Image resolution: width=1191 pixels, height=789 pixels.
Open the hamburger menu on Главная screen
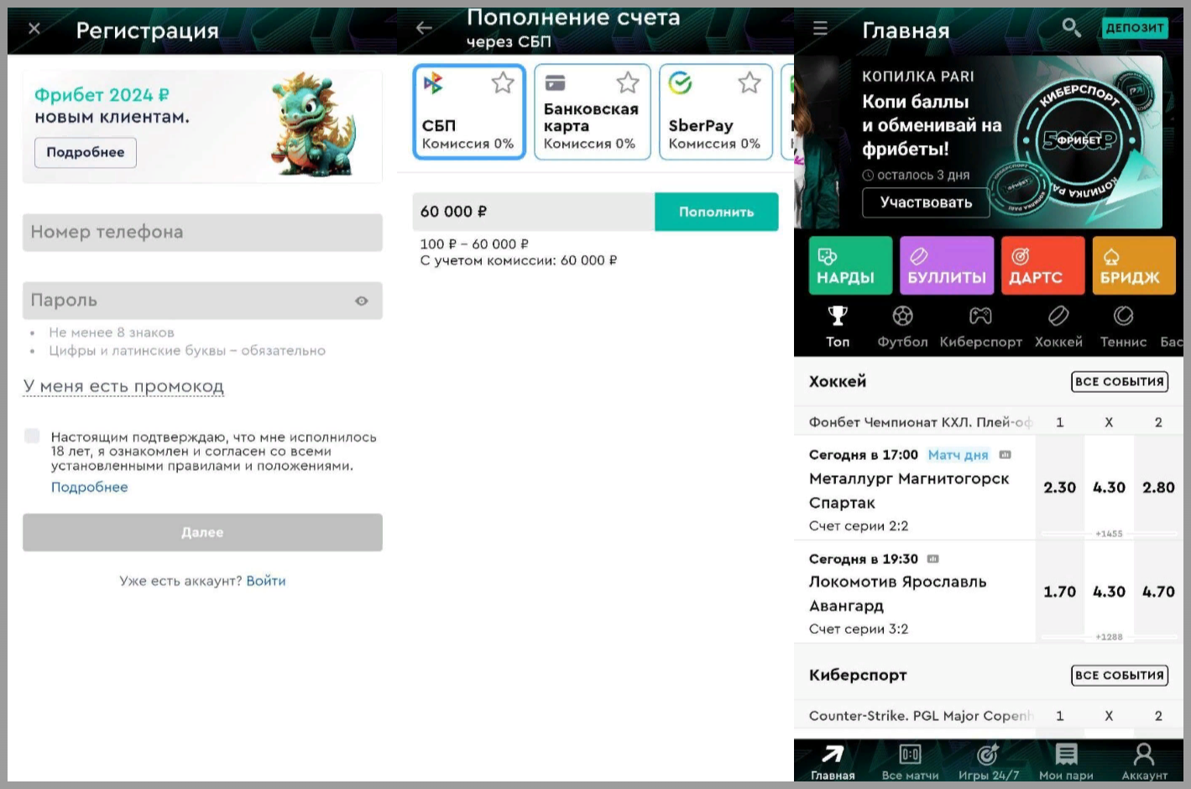click(820, 29)
